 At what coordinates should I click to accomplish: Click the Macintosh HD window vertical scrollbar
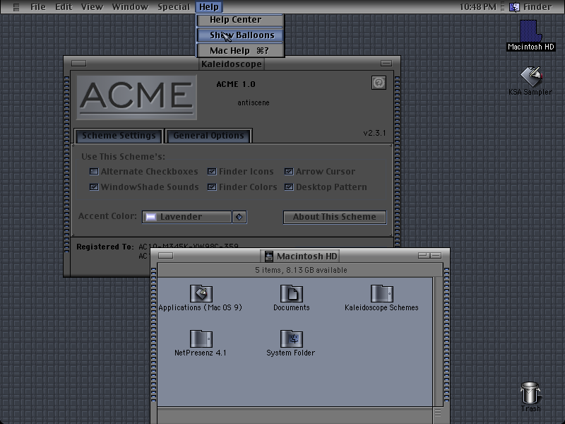pyautogui.click(x=438, y=342)
